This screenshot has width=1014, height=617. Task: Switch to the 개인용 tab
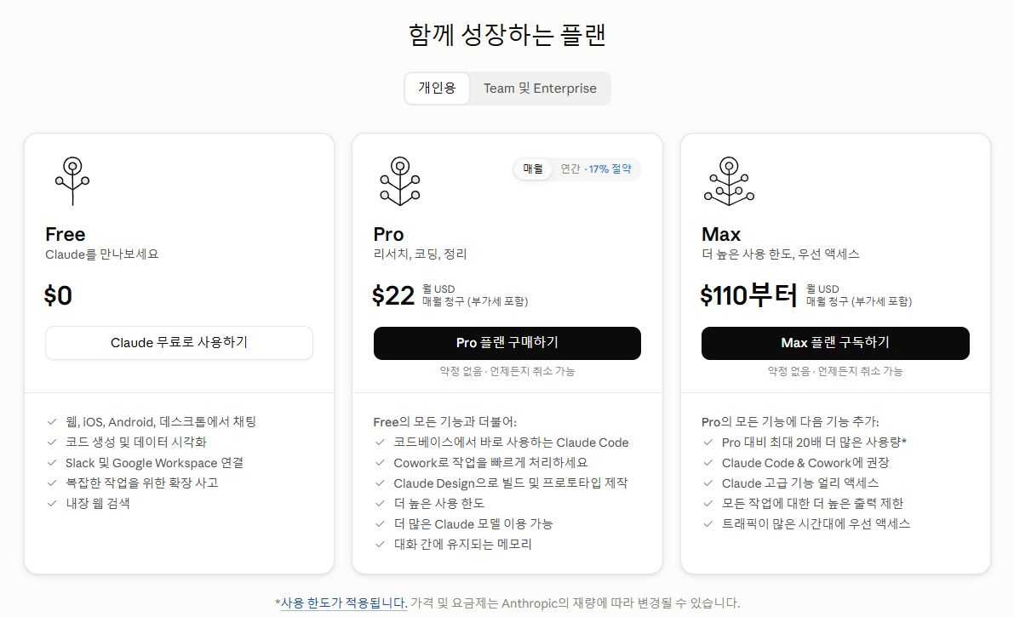(x=437, y=88)
